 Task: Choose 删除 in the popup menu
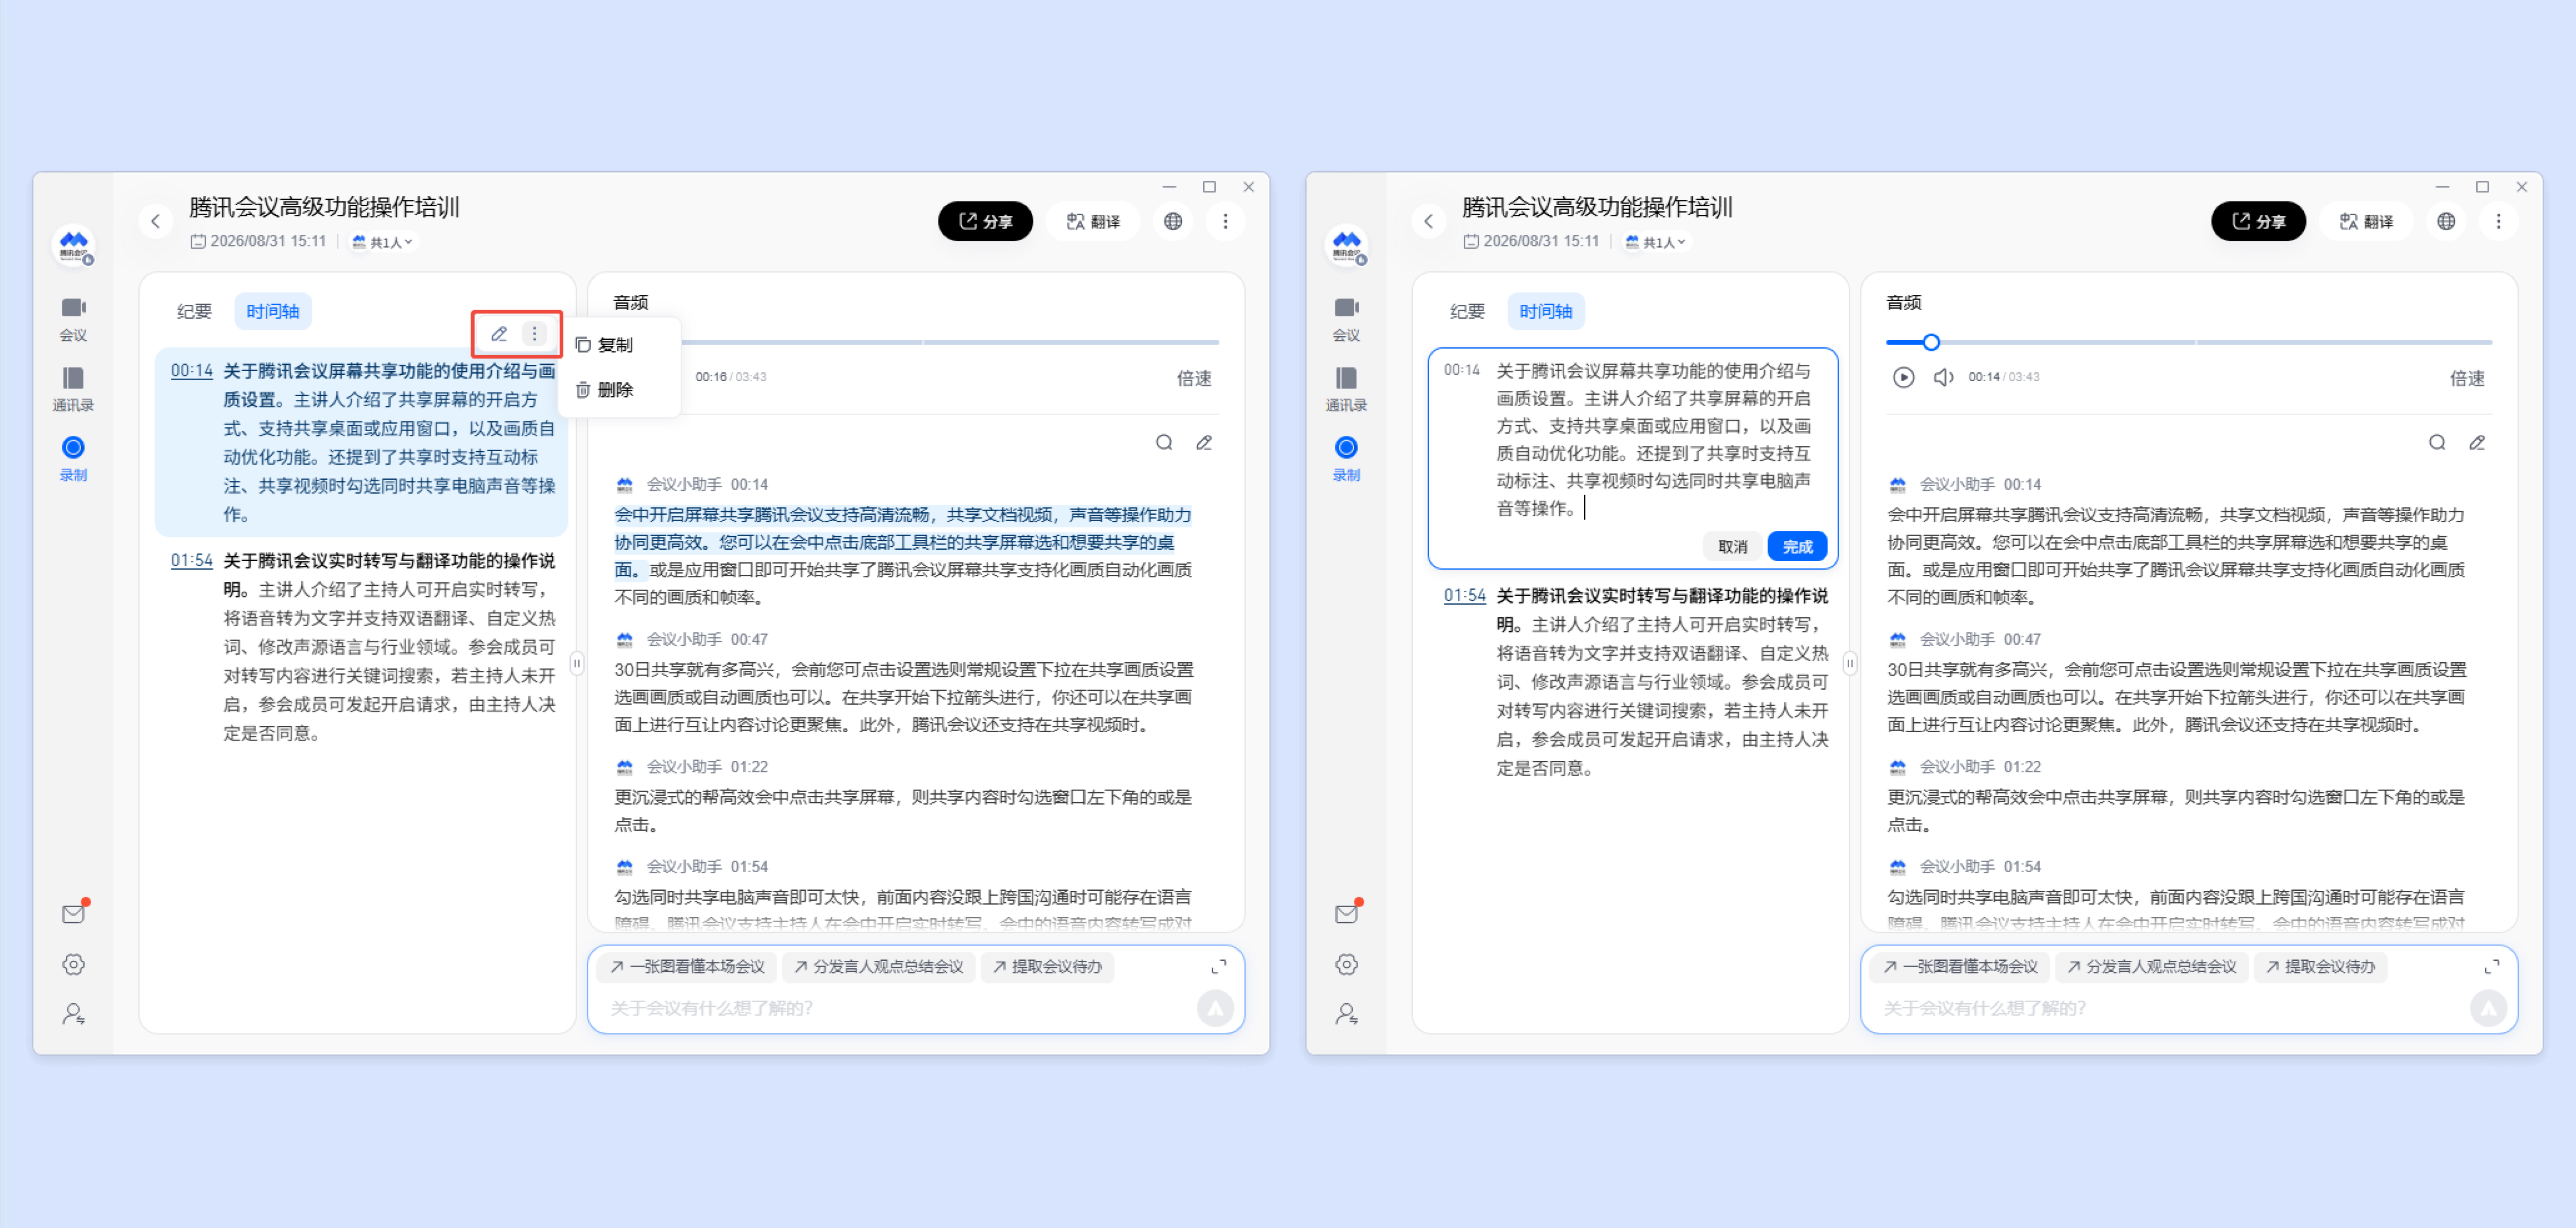(605, 390)
